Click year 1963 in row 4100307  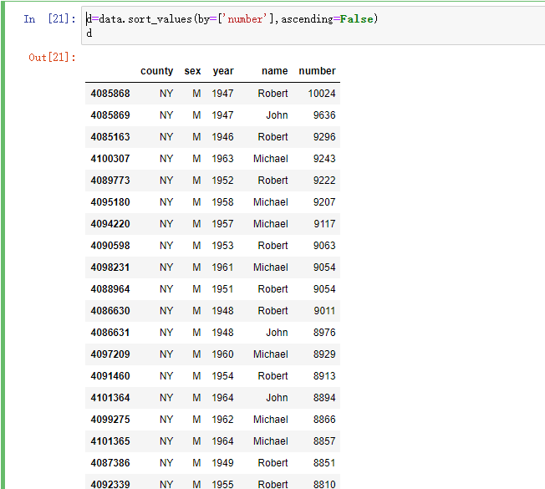(x=223, y=159)
